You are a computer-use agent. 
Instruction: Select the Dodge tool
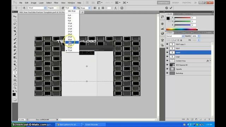pyautogui.click(x=15, y=65)
